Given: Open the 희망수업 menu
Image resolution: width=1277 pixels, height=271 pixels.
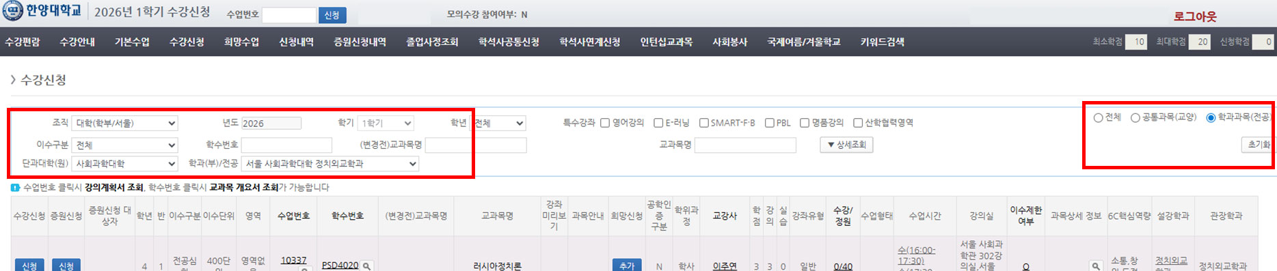Looking at the screenshot, I should pyautogui.click(x=241, y=42).
